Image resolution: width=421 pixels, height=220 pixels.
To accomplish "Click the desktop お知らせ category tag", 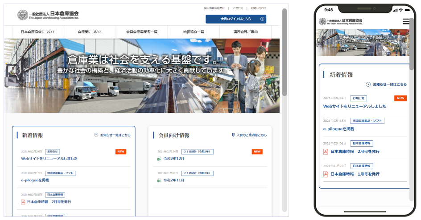I will tap(52, 152).
